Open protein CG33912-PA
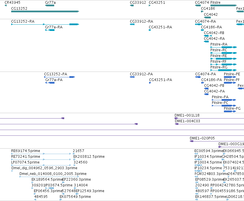244x201 pixels. [132, 77]
